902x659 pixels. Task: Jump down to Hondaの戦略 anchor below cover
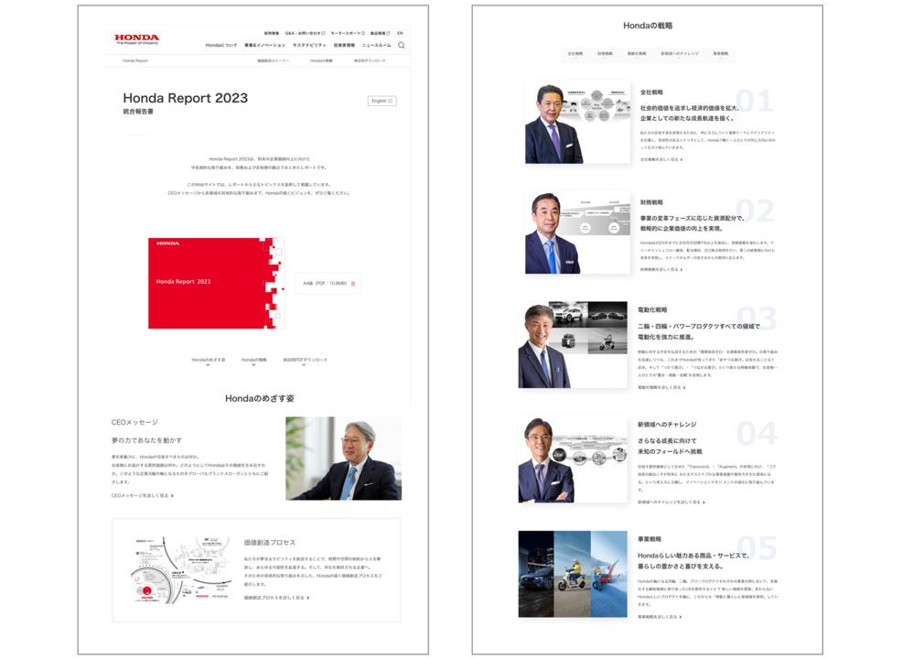(x=253, y=361)
